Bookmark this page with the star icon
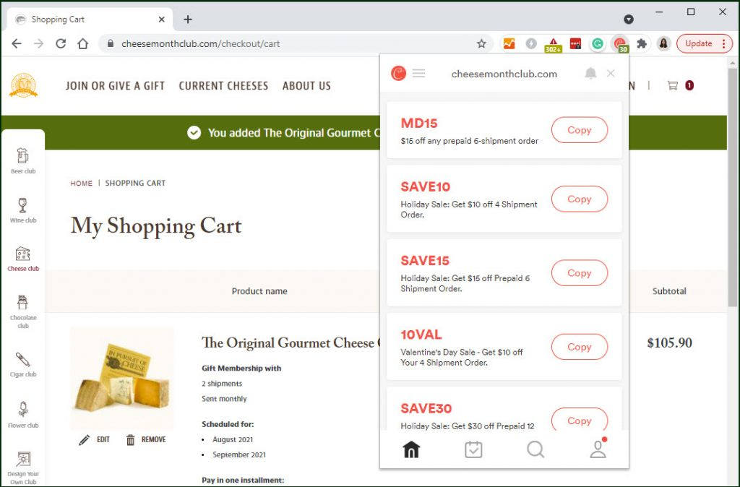The height and width of the screenshot is (487, 740). pyautogui.click(x=481, y=44)
